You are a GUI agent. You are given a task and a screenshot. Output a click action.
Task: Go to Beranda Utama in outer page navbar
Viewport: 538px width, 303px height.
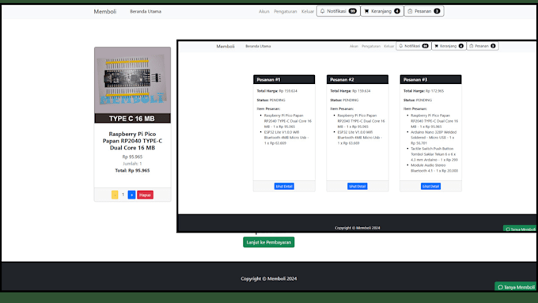click(x=146, y=11)
